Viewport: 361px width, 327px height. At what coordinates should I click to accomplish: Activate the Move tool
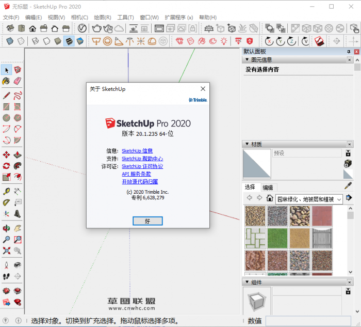(6, 154)
